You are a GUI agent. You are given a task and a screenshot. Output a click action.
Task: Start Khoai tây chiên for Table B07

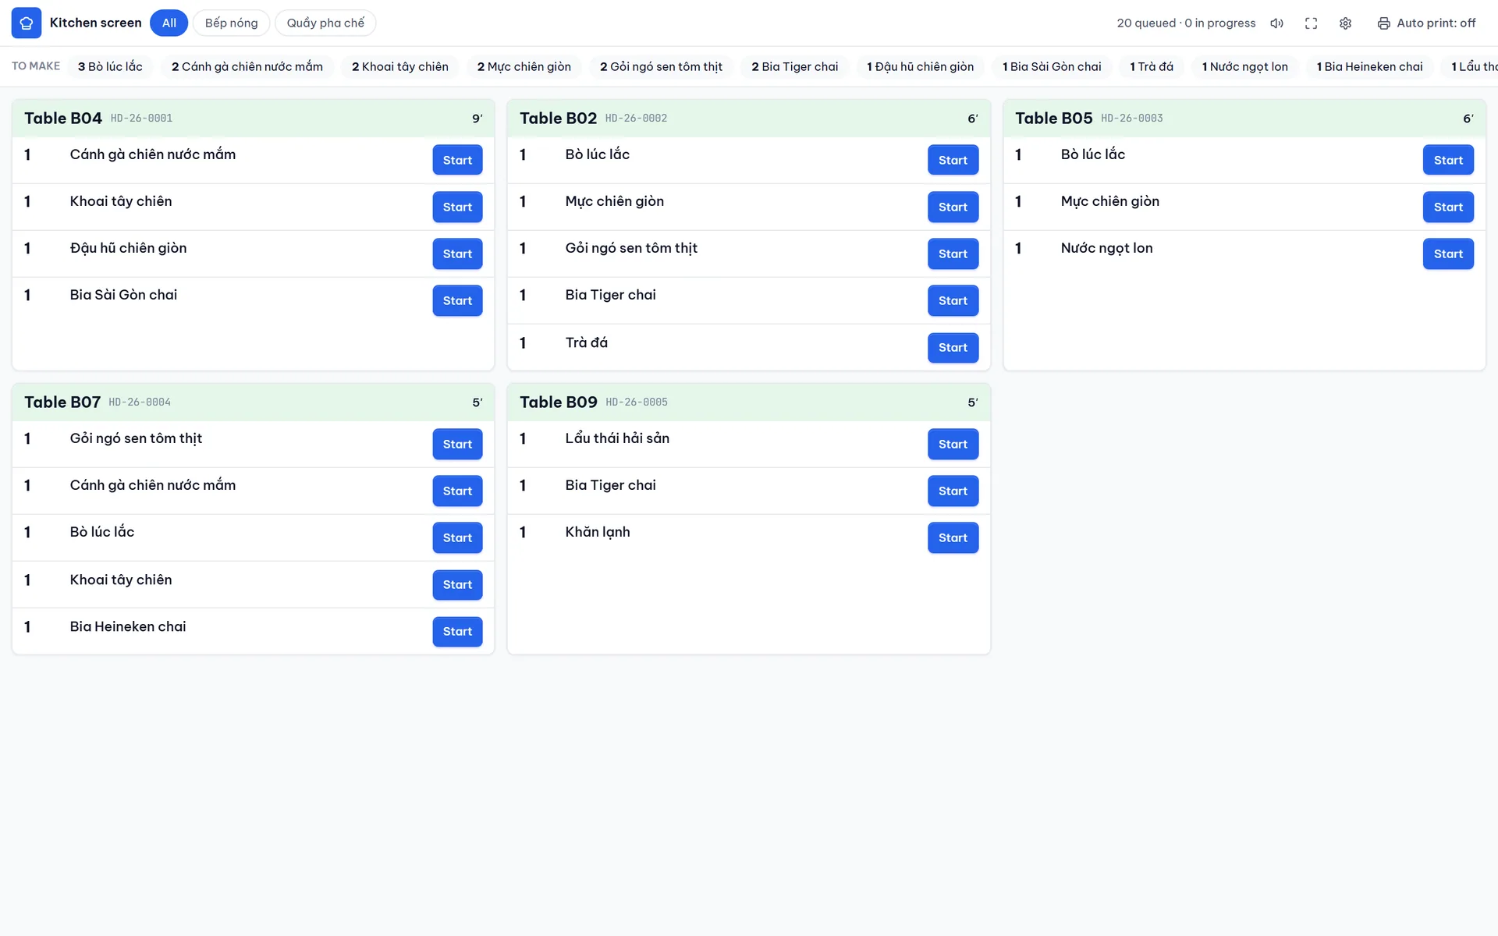click(457, 584)
